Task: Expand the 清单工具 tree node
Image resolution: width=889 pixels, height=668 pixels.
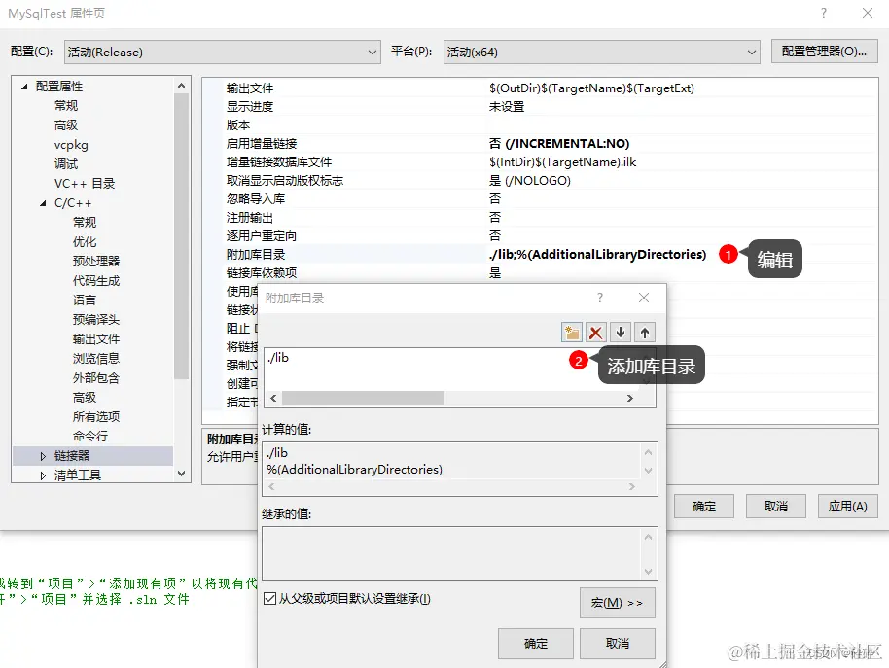Action: tap(43, 475)
